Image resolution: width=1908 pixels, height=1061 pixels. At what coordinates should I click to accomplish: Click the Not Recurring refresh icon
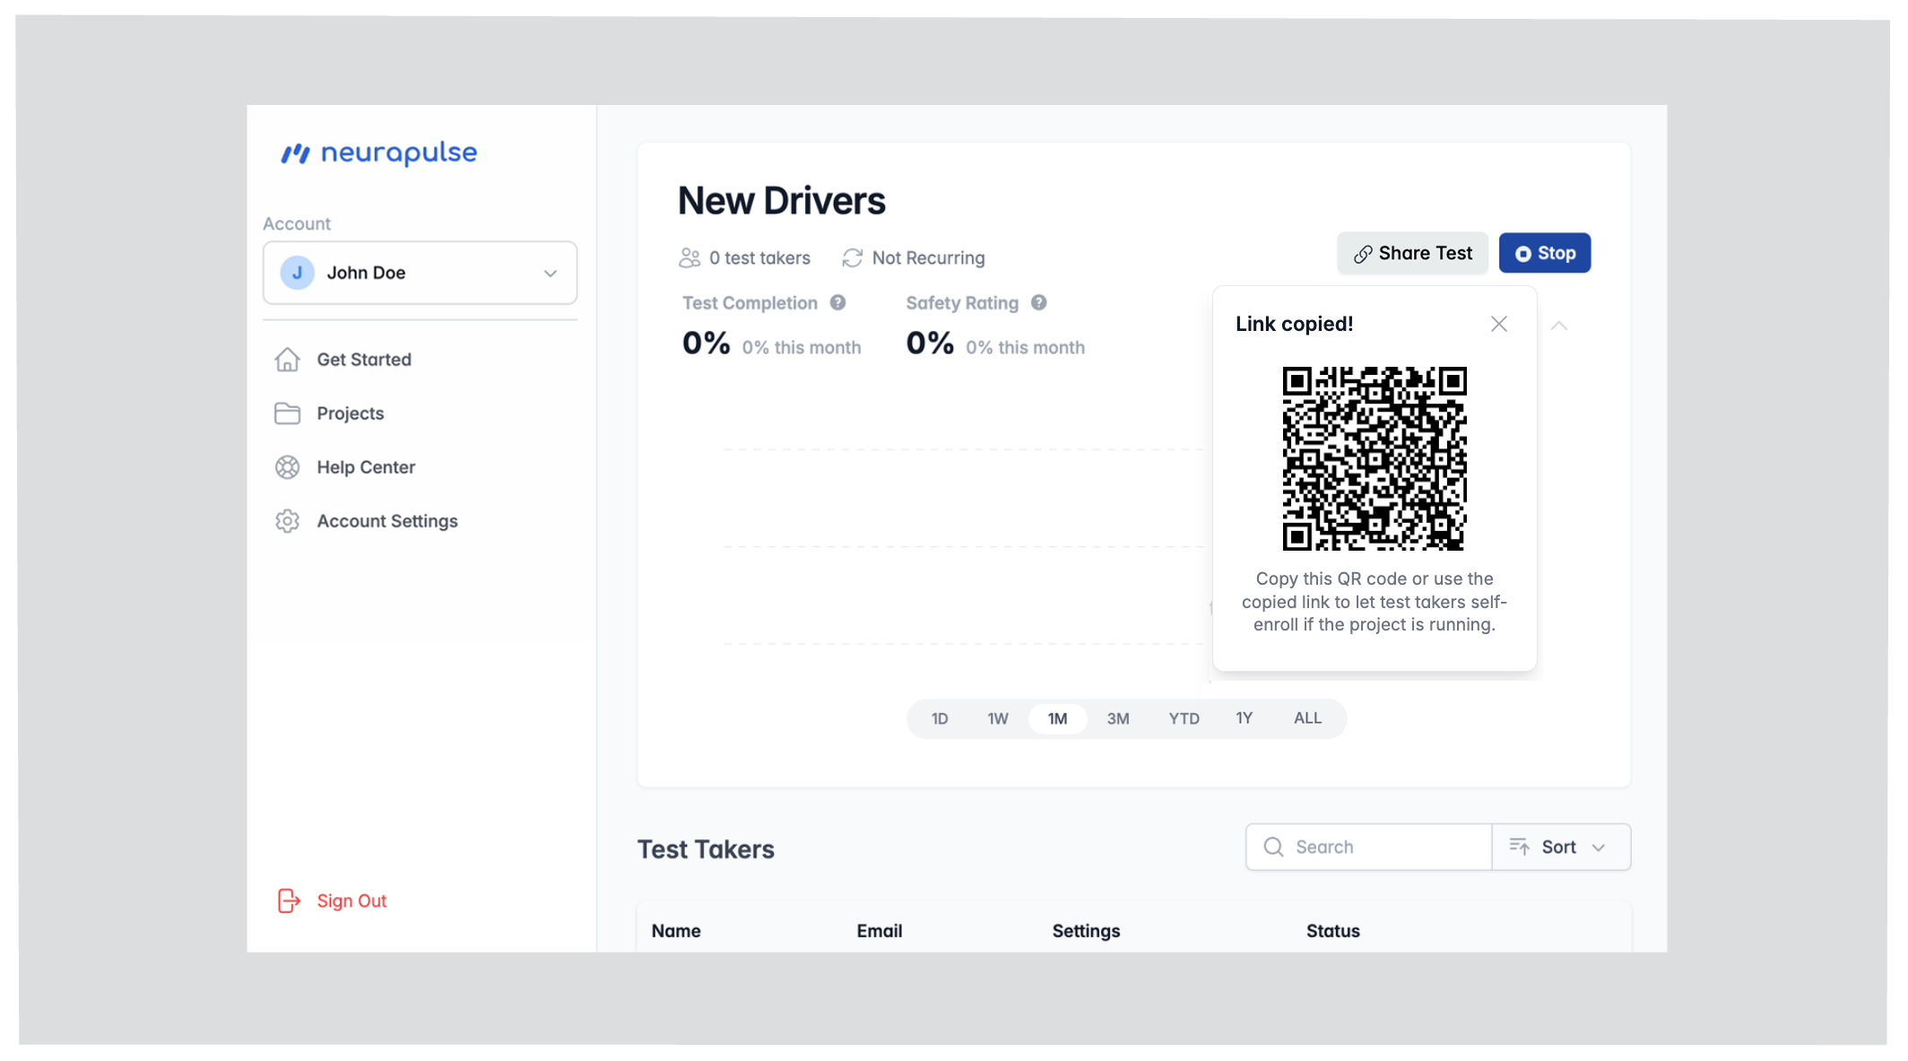coord(853,258)
